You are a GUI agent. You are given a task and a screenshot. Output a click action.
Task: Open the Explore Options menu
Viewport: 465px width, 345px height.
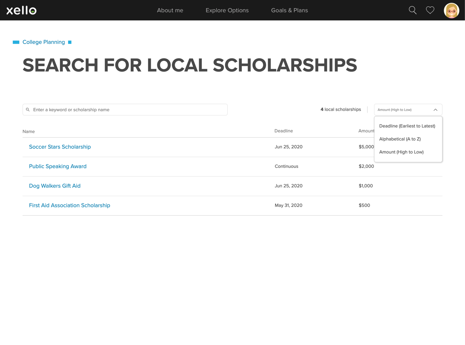[x=227, y=10]
